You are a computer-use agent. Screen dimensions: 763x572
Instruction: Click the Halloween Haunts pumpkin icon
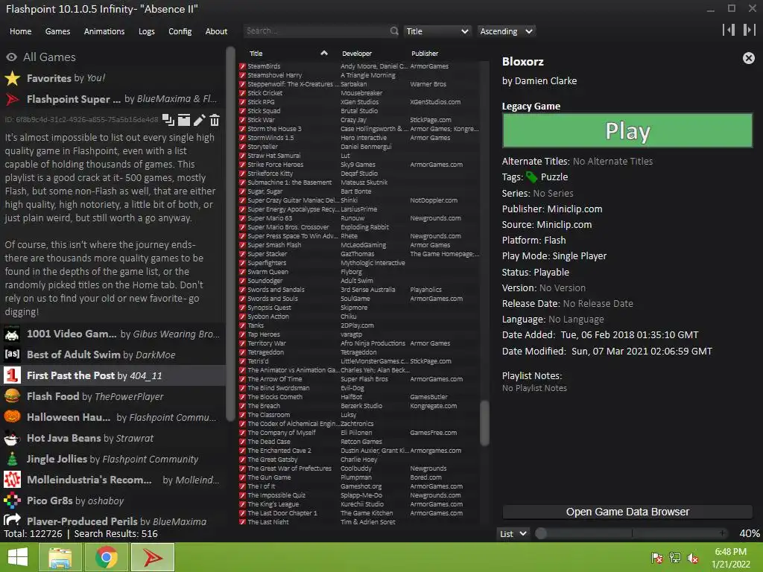[x=12, y=417]
